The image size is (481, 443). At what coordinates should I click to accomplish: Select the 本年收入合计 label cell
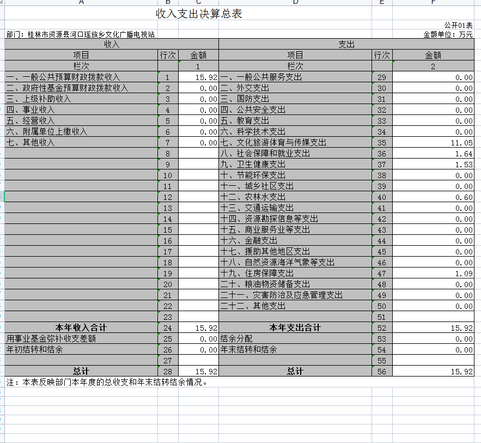[81, 328]
